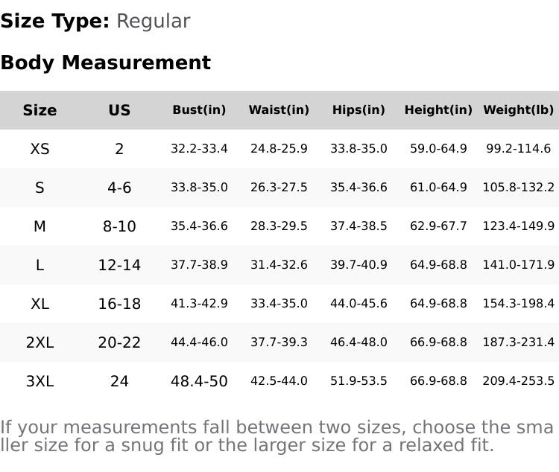Screen dimensions: 559x472
Task: Click the 48.4-50 bust measurement cell
Action: [x=199, y=382]
